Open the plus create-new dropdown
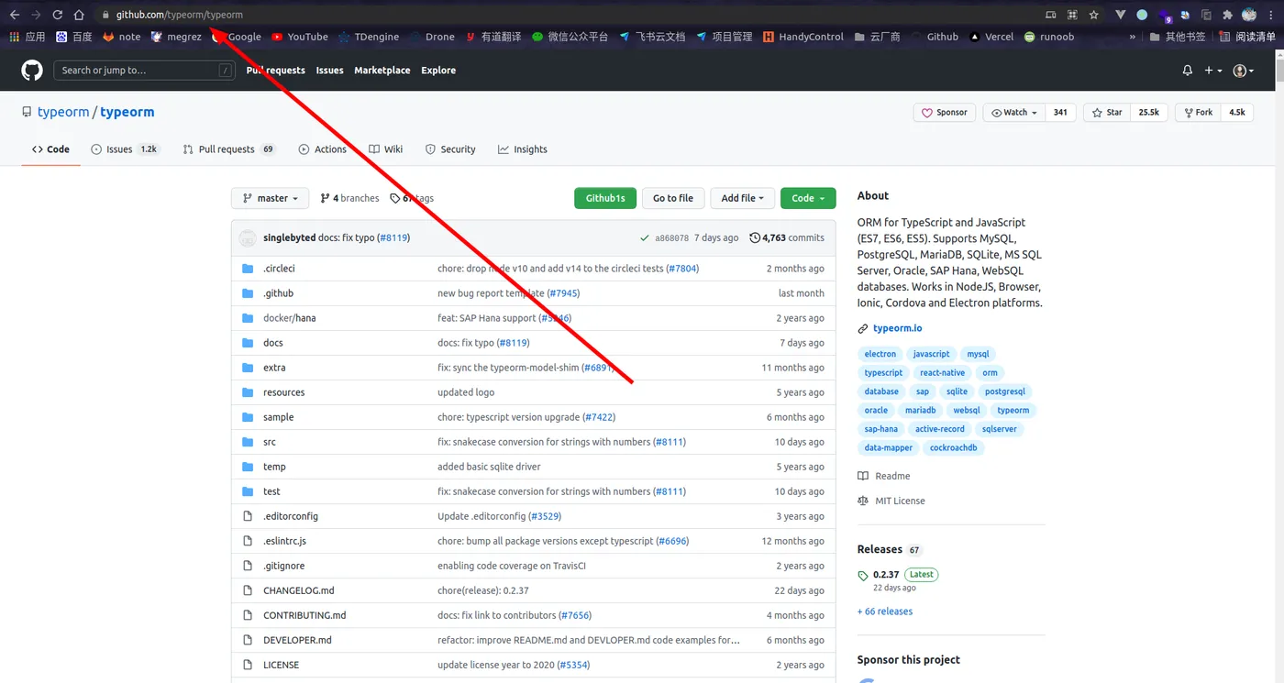 1212,71
